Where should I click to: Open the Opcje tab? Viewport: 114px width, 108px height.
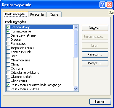click(x=54, y=14)
